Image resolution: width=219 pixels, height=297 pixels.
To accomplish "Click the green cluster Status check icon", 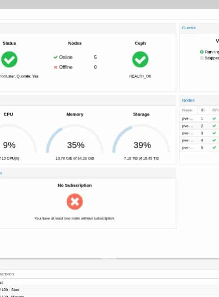I will [x=9, y=59].
